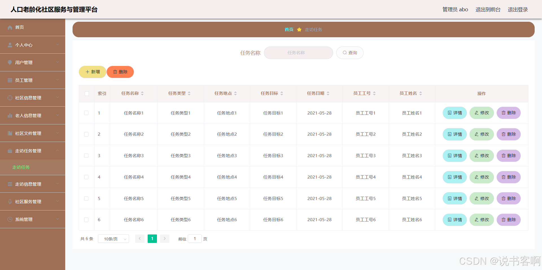542x270 pixels.
Task: Collapse the 走访任务管理 menu chevron
Action: click(58, 150)
